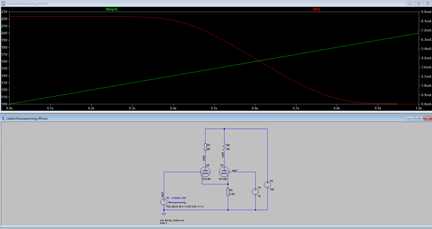Click the 9.0mA right axis label

(x=426, y=12)
